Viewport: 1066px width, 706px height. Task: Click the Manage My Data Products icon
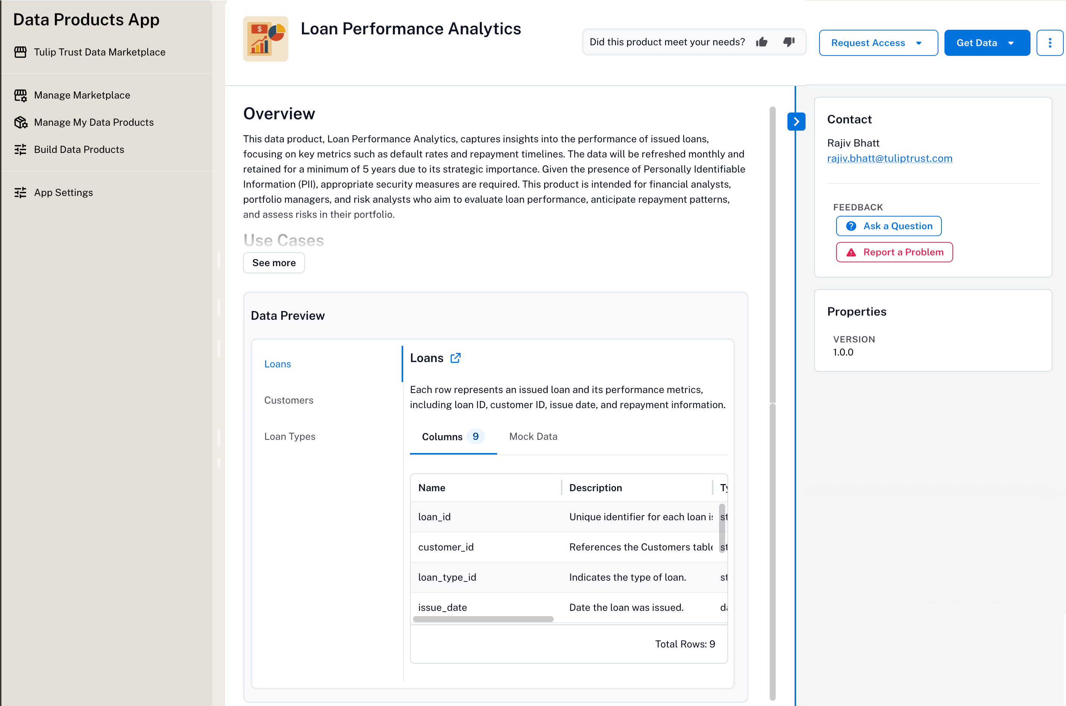coord(20,122)
